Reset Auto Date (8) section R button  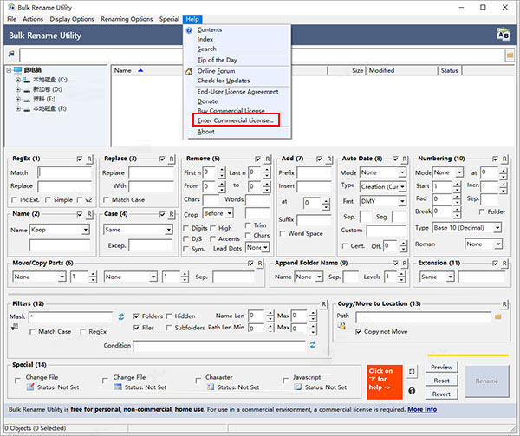[x=405, y=159]
